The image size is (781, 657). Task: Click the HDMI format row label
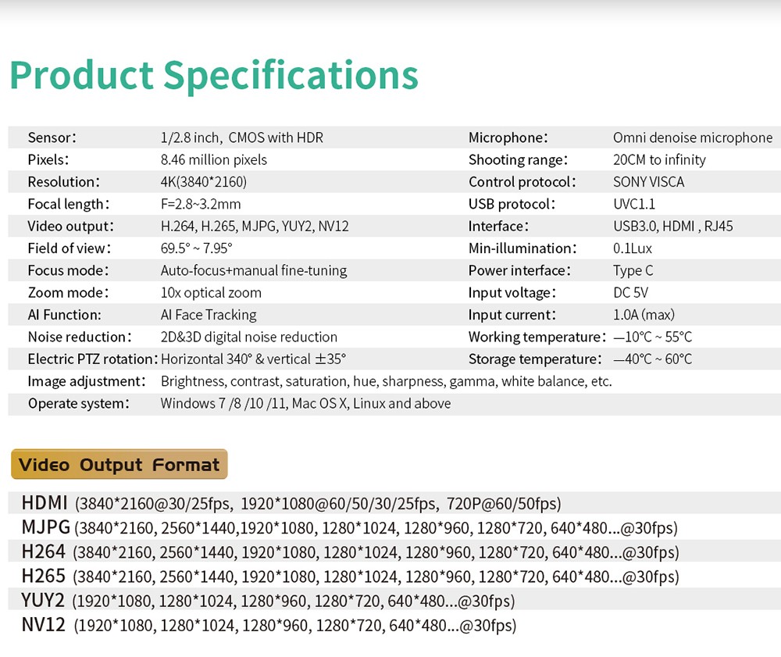tap(45, 502)
